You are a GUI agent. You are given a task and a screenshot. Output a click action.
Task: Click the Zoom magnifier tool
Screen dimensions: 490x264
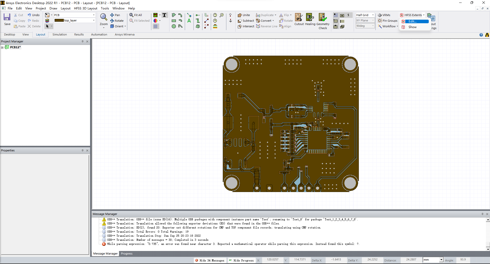(104, 17)
